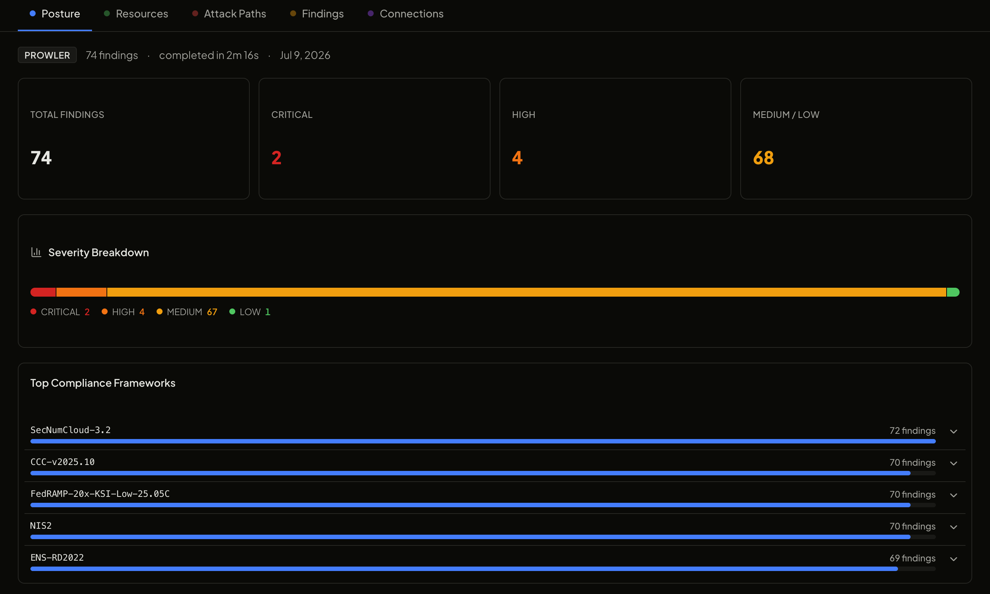Expand the FedRAMP-20x-KSI-Low-25.05C chevron
This screenshot has width=990, height=594.
(x=954, y=495)
